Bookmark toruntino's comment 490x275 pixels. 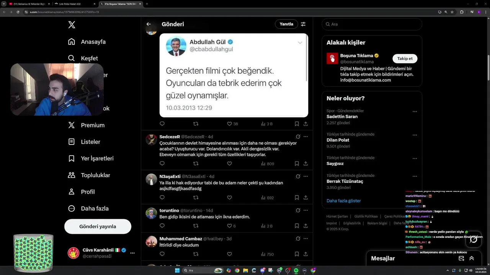[x=297, y=226]
